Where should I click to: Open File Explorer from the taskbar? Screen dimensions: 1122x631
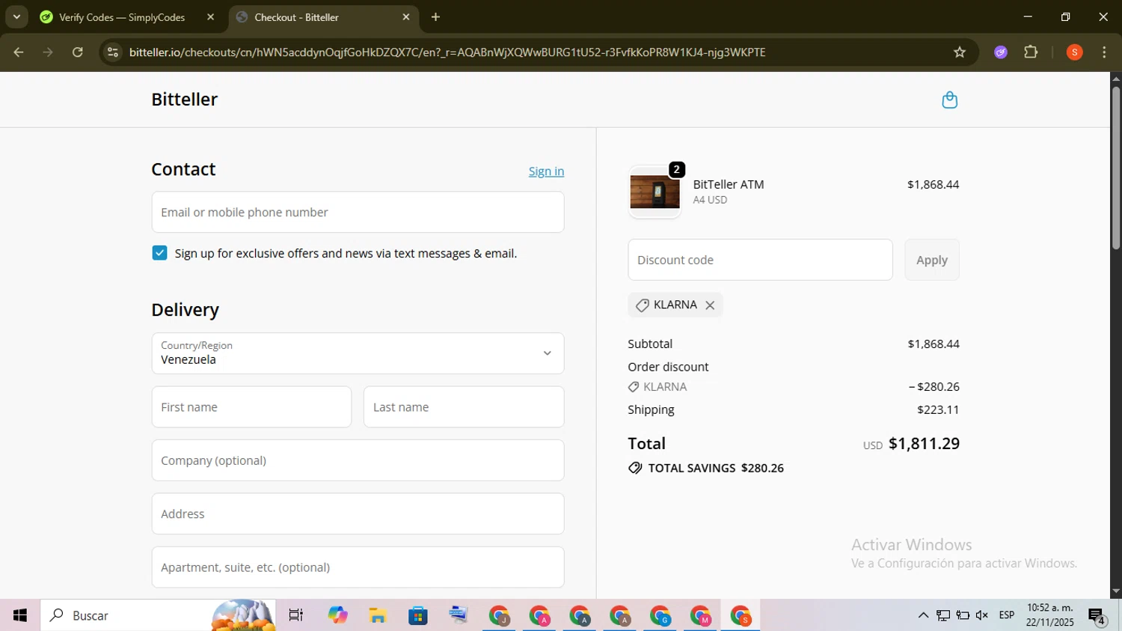[x=378, y=615]
